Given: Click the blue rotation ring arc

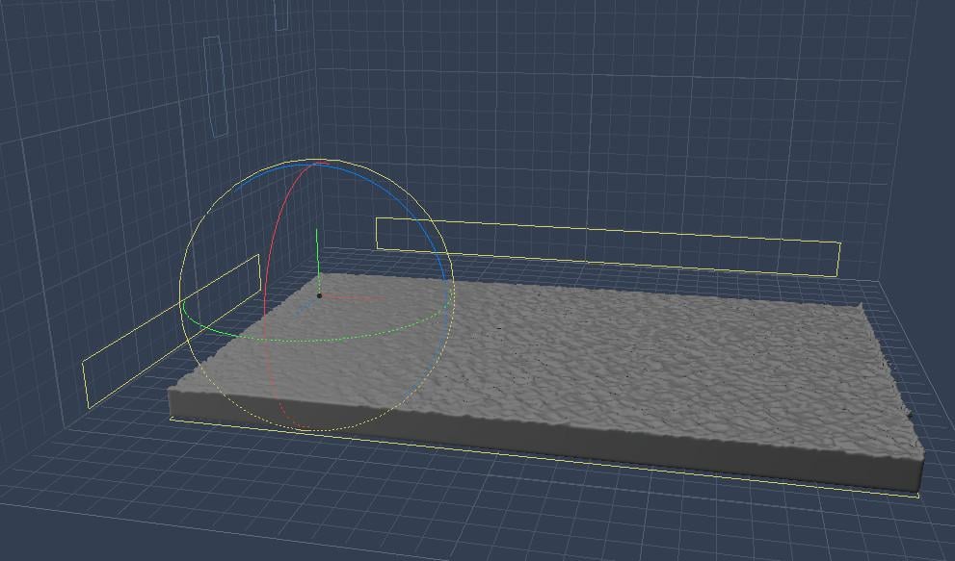Looking at the screenshot, I should pyautogui.click(x=389, y=189).
